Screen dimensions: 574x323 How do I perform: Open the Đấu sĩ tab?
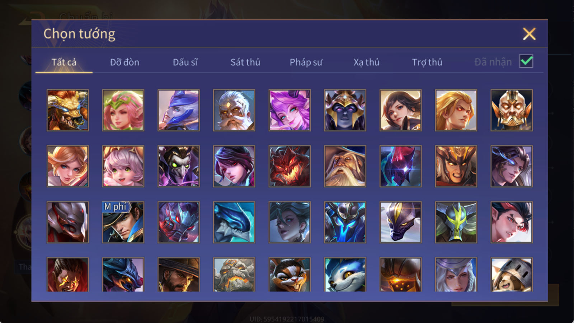tap(185, 62)
